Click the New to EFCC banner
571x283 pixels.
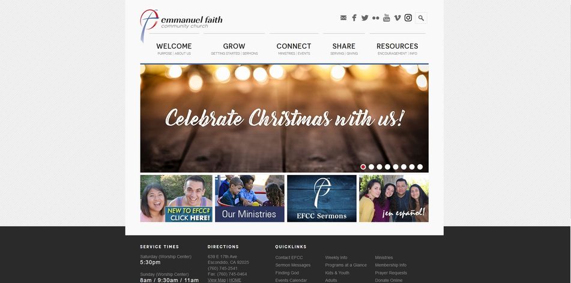[x=177, y=198]
